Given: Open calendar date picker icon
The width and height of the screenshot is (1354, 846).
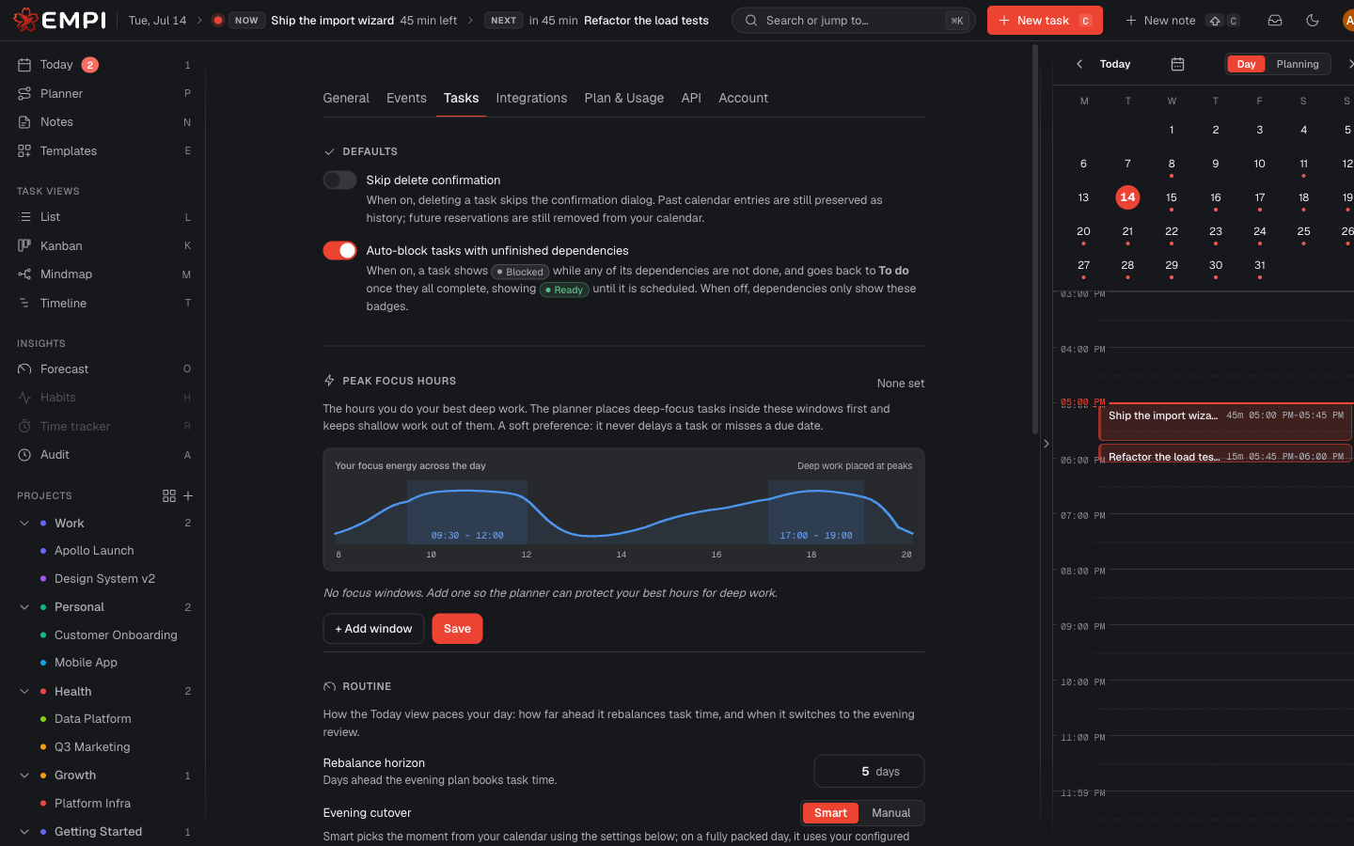Looking at the screenshot, I should point(1177,64).
